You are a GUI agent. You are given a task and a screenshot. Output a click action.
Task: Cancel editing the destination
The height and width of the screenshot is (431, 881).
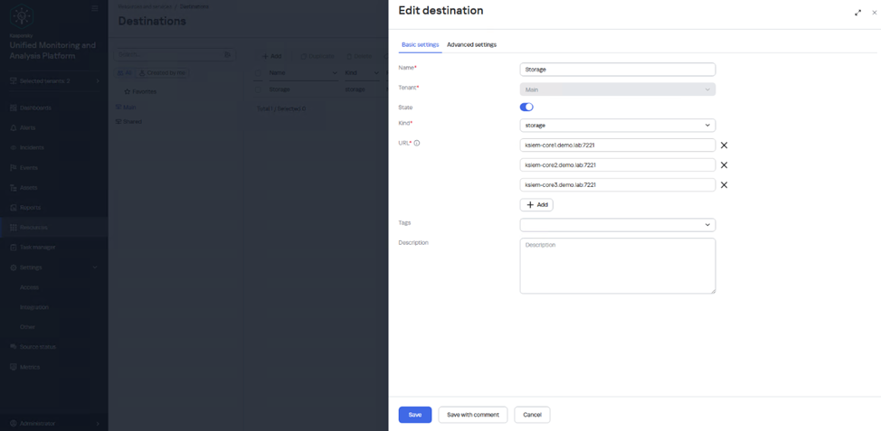point(532,415)
